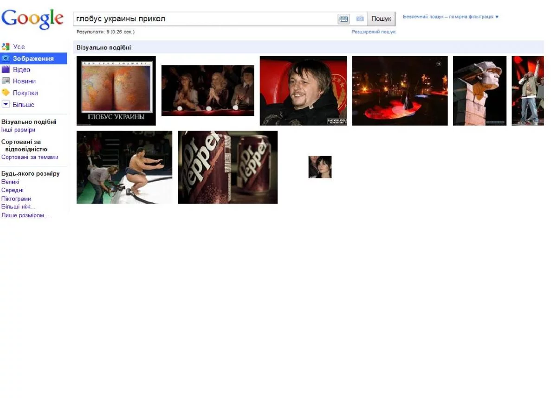Switch results to Усе

coord(19,46)
